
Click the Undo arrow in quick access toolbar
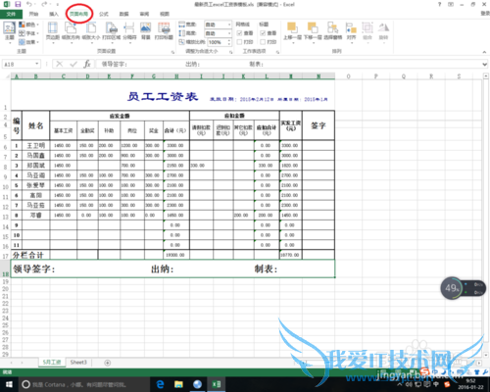point(29,4)
